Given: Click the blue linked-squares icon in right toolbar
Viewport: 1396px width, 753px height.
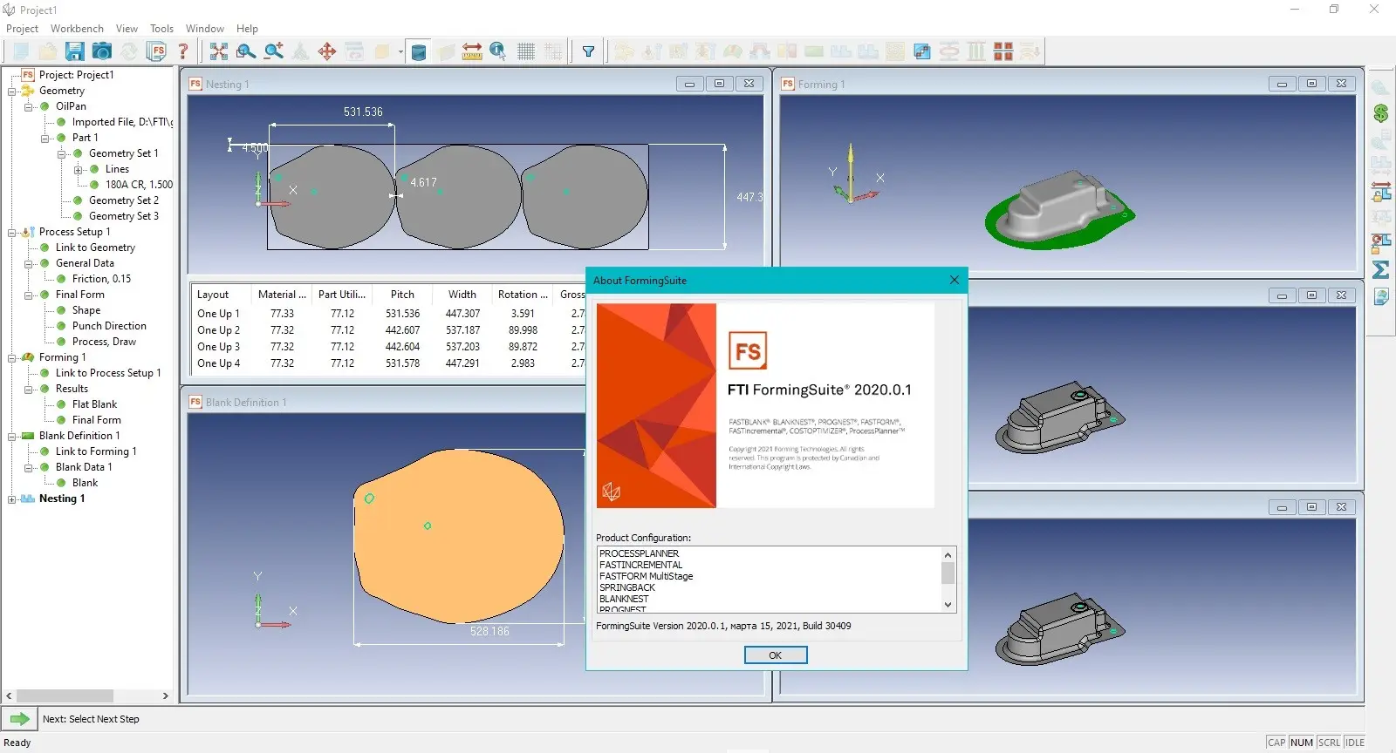Looking at the screenshot, I should click(922, 51).
